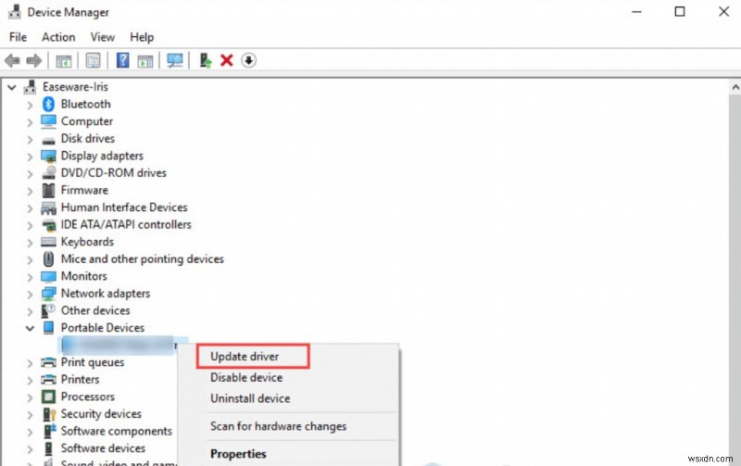
Task: Click the Human Interface Devices icon
Action: coord(48,208)
